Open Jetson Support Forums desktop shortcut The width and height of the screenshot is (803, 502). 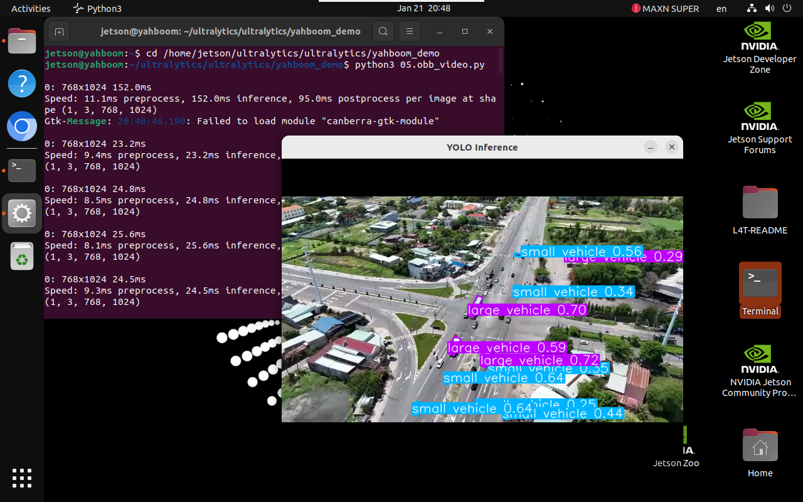pyautogui.click(x=760, y=128)
